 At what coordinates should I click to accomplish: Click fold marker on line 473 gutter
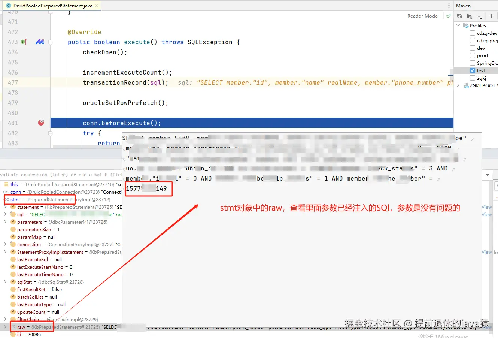(x=50, y=42)
